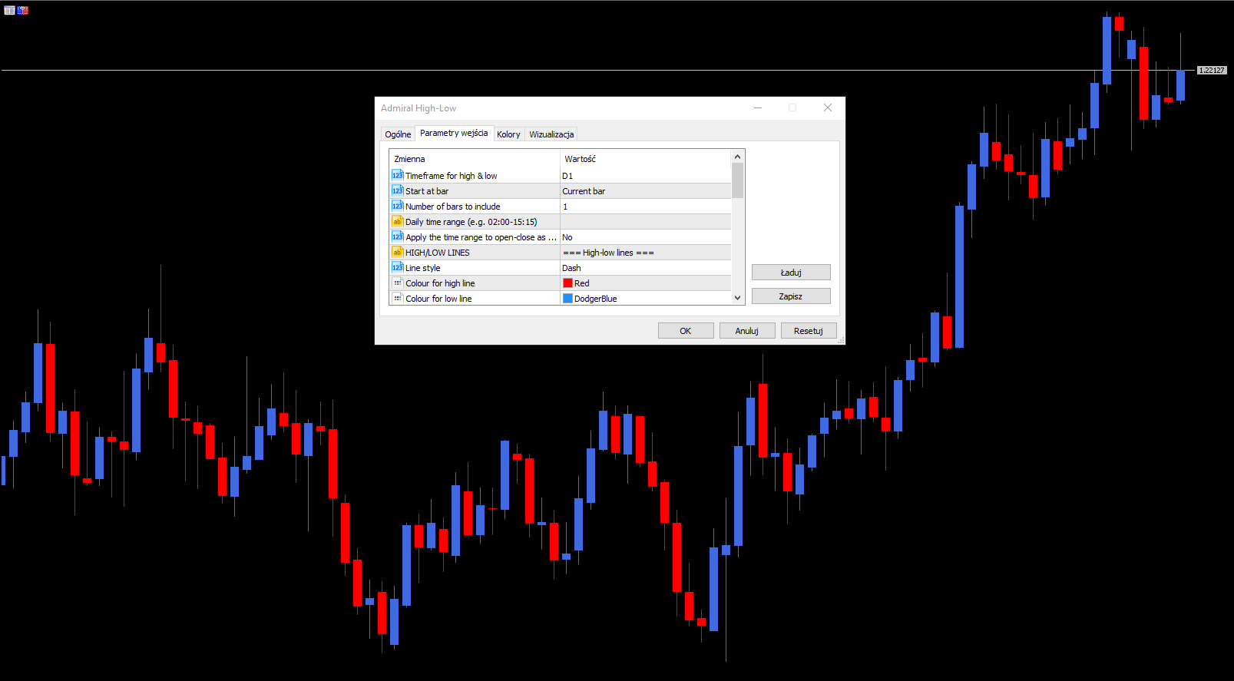Click the 123 icon beside Timeframe for high & low
This screenshot has height=681, width=1234.
[x=397, y=175]
